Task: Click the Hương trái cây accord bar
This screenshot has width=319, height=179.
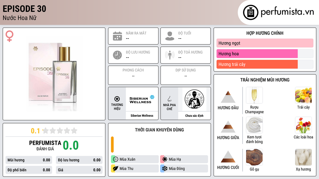Action: [x=265, y=64]
